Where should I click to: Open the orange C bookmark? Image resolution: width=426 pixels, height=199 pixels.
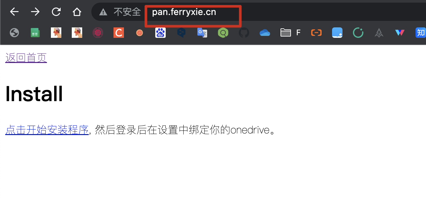(x=119, y=33)
